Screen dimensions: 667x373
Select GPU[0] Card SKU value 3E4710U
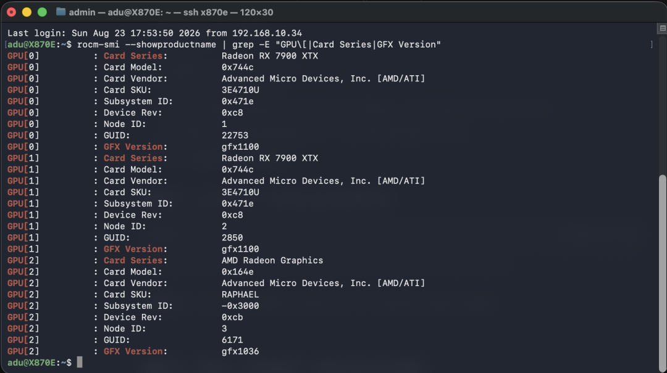[240, 90]
